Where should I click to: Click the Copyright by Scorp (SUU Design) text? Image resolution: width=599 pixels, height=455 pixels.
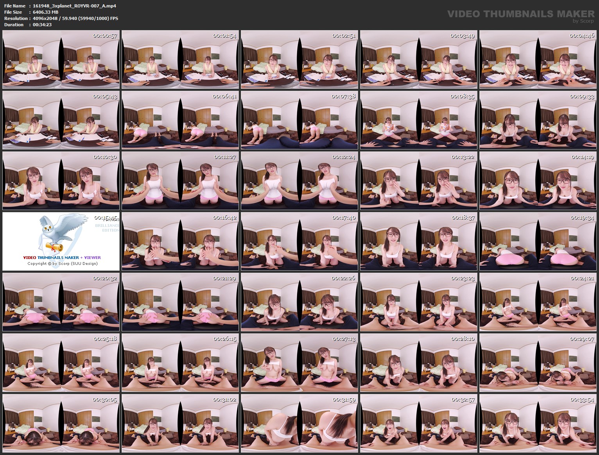(x=65, y=264)
